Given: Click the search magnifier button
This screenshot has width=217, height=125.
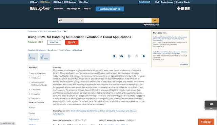Looking at the screenshot, I should click(x=155, y=20).
